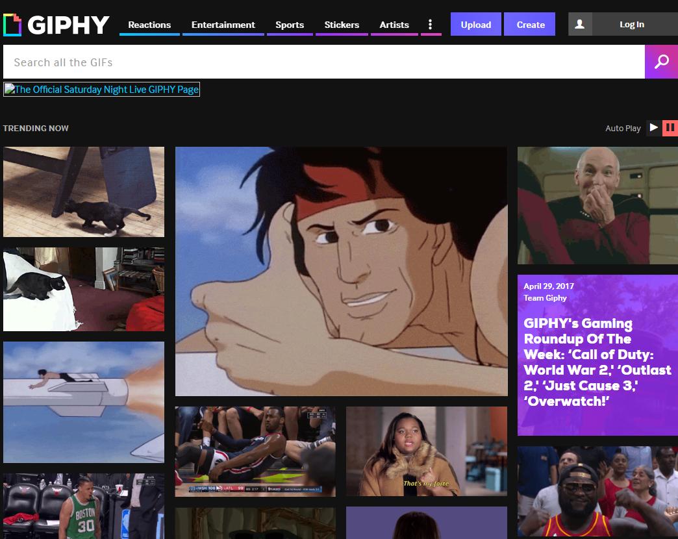This screenshot has height=539, width=678.
Task: Click the user profile icon
Action: point(580,24)
